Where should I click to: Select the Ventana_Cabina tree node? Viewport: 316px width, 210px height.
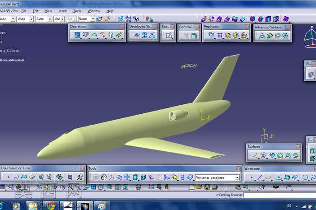tap(9, 51)
